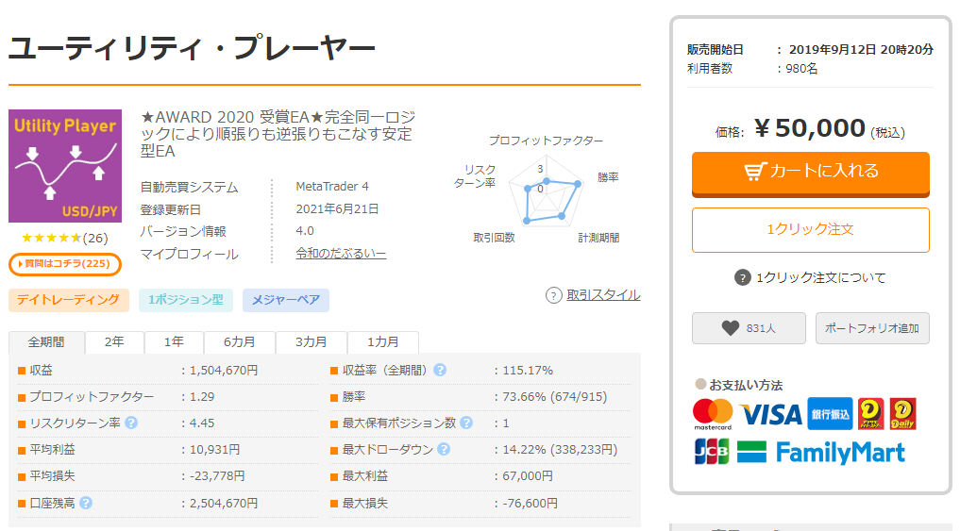Viewport: 960px width, 531px height.
Task: Click the five-star rating icons
Action: tap(52, 238)
